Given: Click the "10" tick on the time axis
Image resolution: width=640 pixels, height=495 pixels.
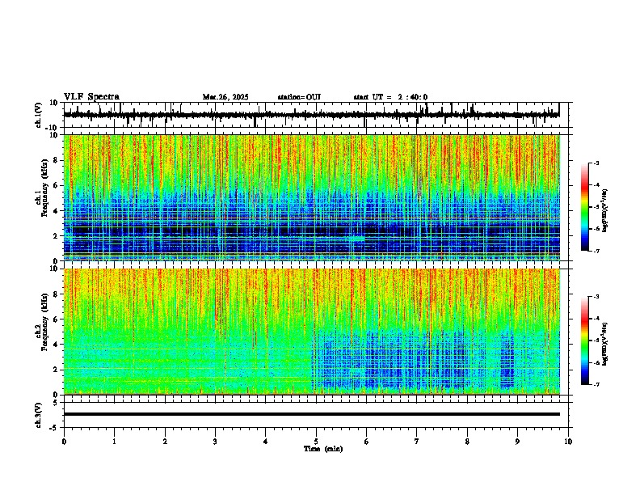Looking at the screenshot, I should (x=568, y=442).
